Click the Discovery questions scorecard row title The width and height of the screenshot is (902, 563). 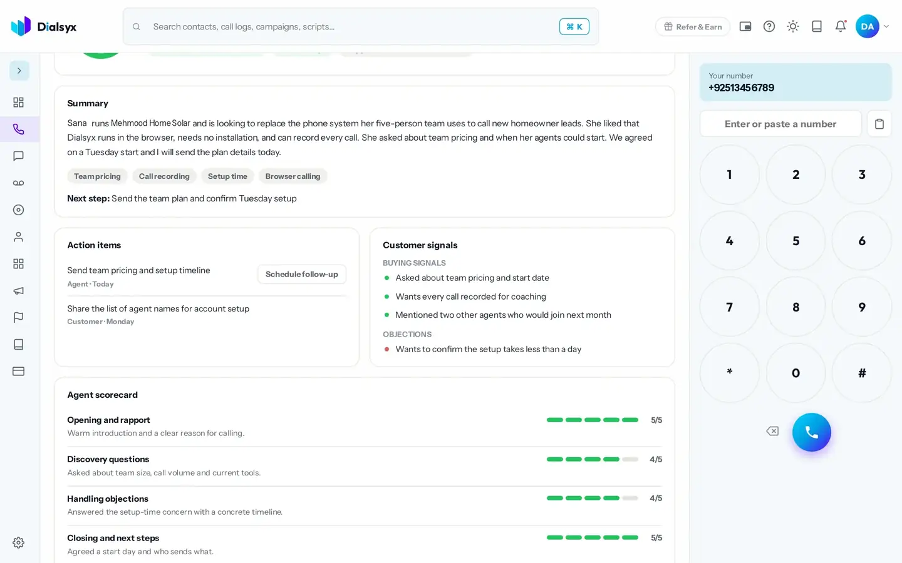108,459
